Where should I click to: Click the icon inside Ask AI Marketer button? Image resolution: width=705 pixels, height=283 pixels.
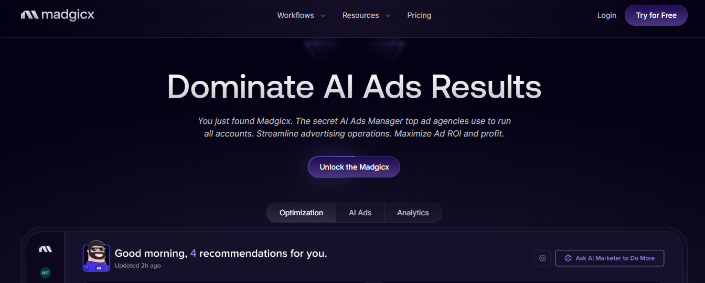[568, 258]
